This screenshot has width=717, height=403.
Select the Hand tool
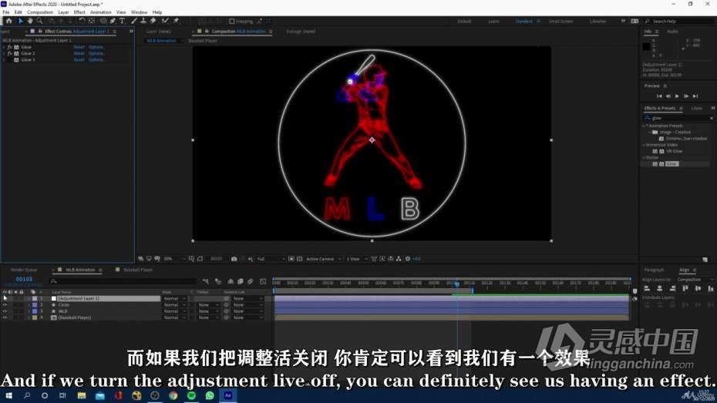coord(30,21)
